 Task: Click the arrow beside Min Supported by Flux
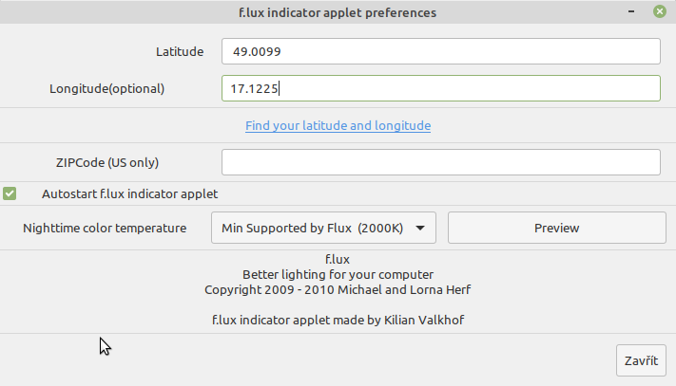pos(421,228)
